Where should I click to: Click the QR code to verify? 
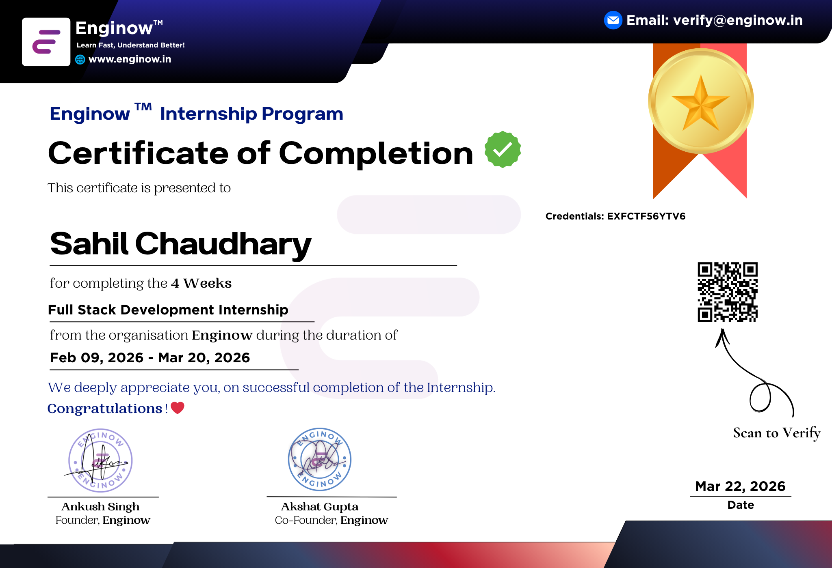coord(728,292)
